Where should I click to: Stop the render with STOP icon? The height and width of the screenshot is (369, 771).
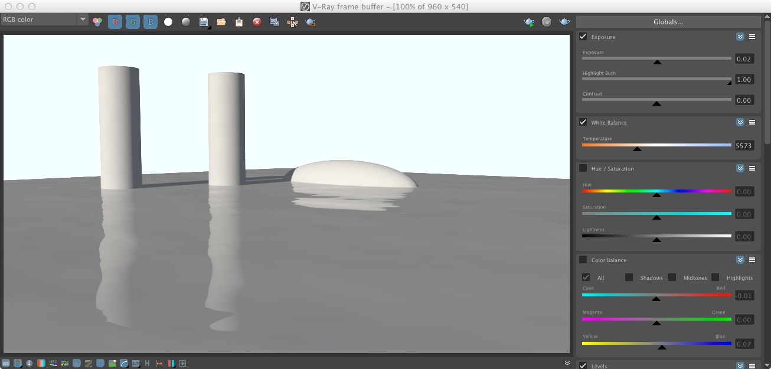click(x=547, y=22)
